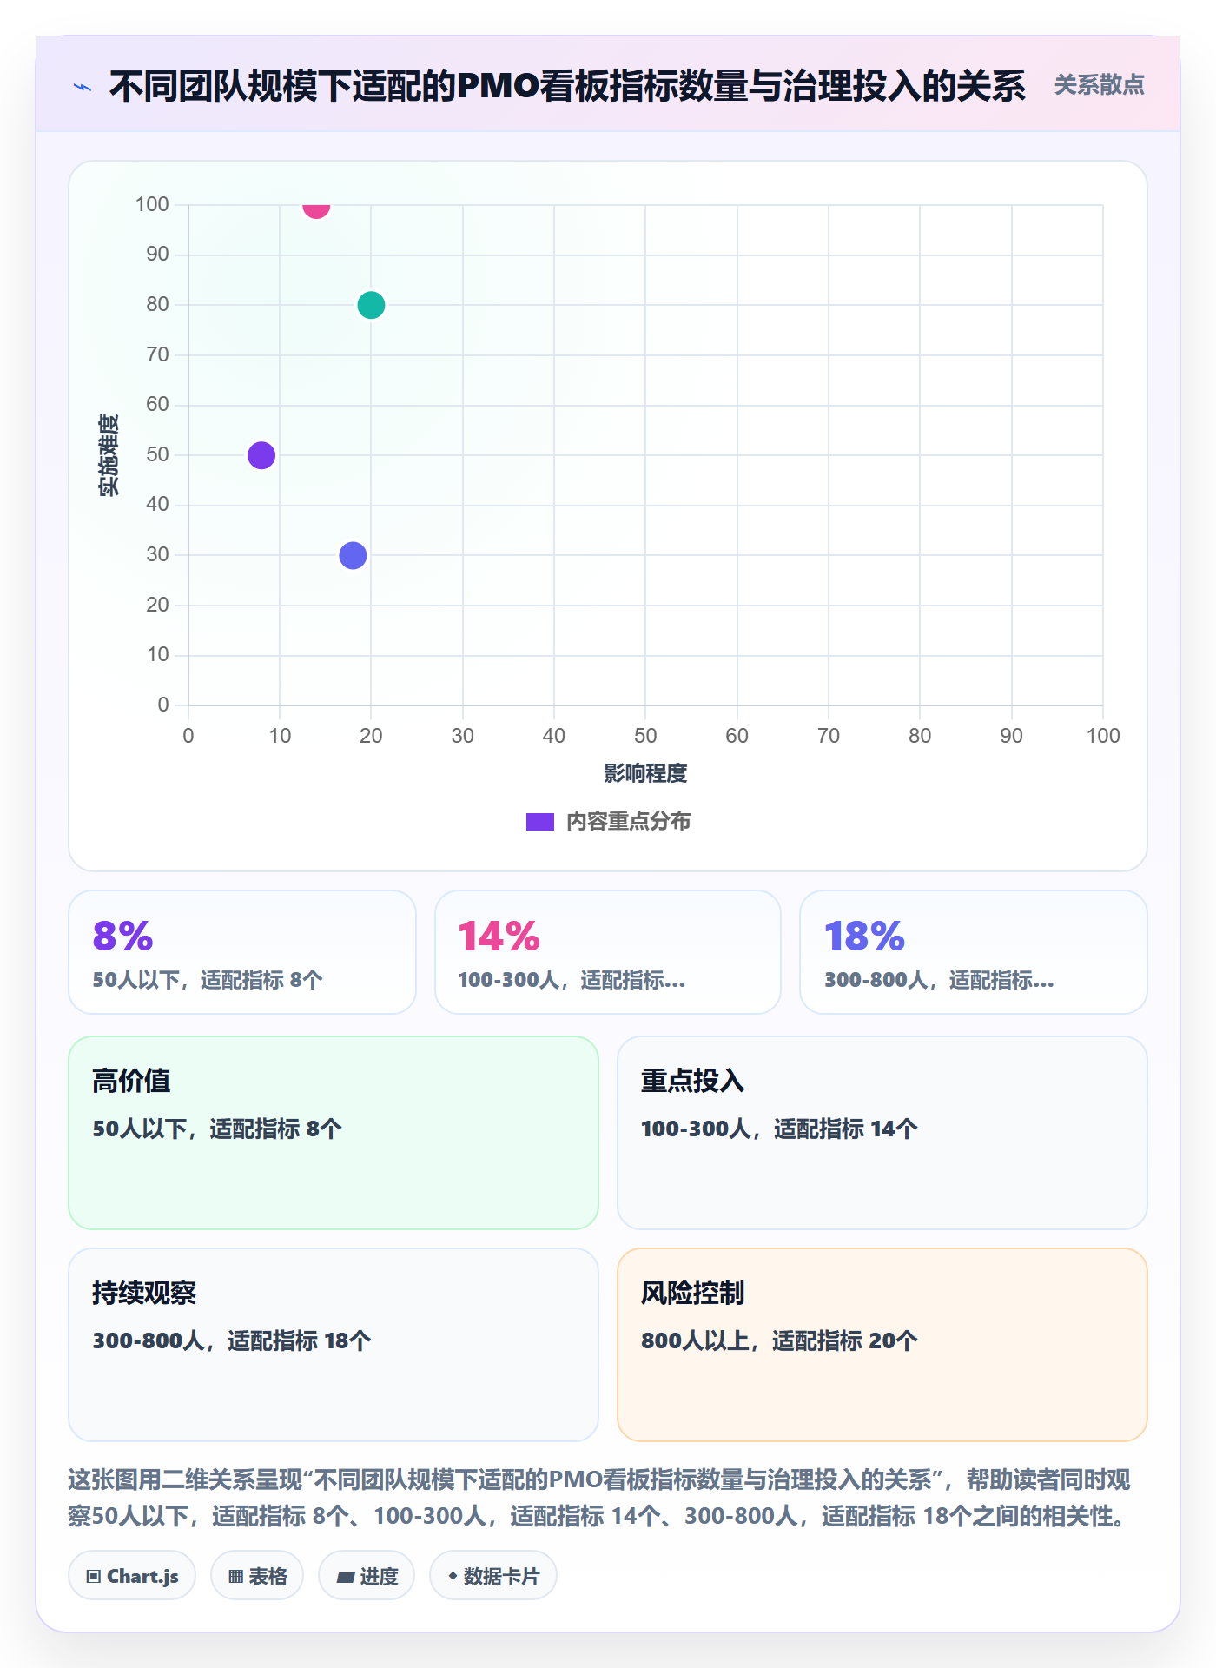Open the 重点投入 quadrant card
The height and width of the screenshot is (1668, 1216).
[882, 1133]
